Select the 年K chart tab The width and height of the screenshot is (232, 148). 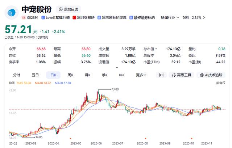(x=122, y=75)
